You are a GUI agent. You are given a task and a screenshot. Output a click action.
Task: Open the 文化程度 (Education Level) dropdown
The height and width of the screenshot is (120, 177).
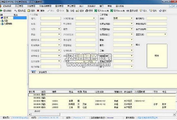[x=59, y=50]
